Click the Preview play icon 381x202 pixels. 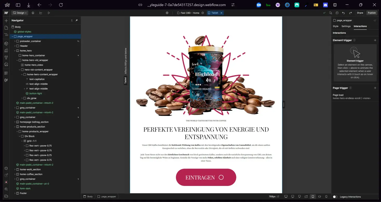[49, 13]
